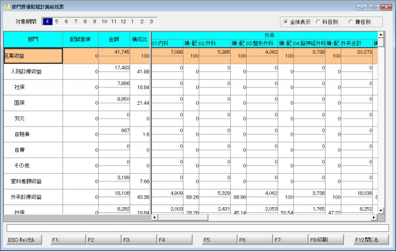Select month 12 in 対象期間
The width and height of the screenshot is (396, 251).
tap(123, 22)
